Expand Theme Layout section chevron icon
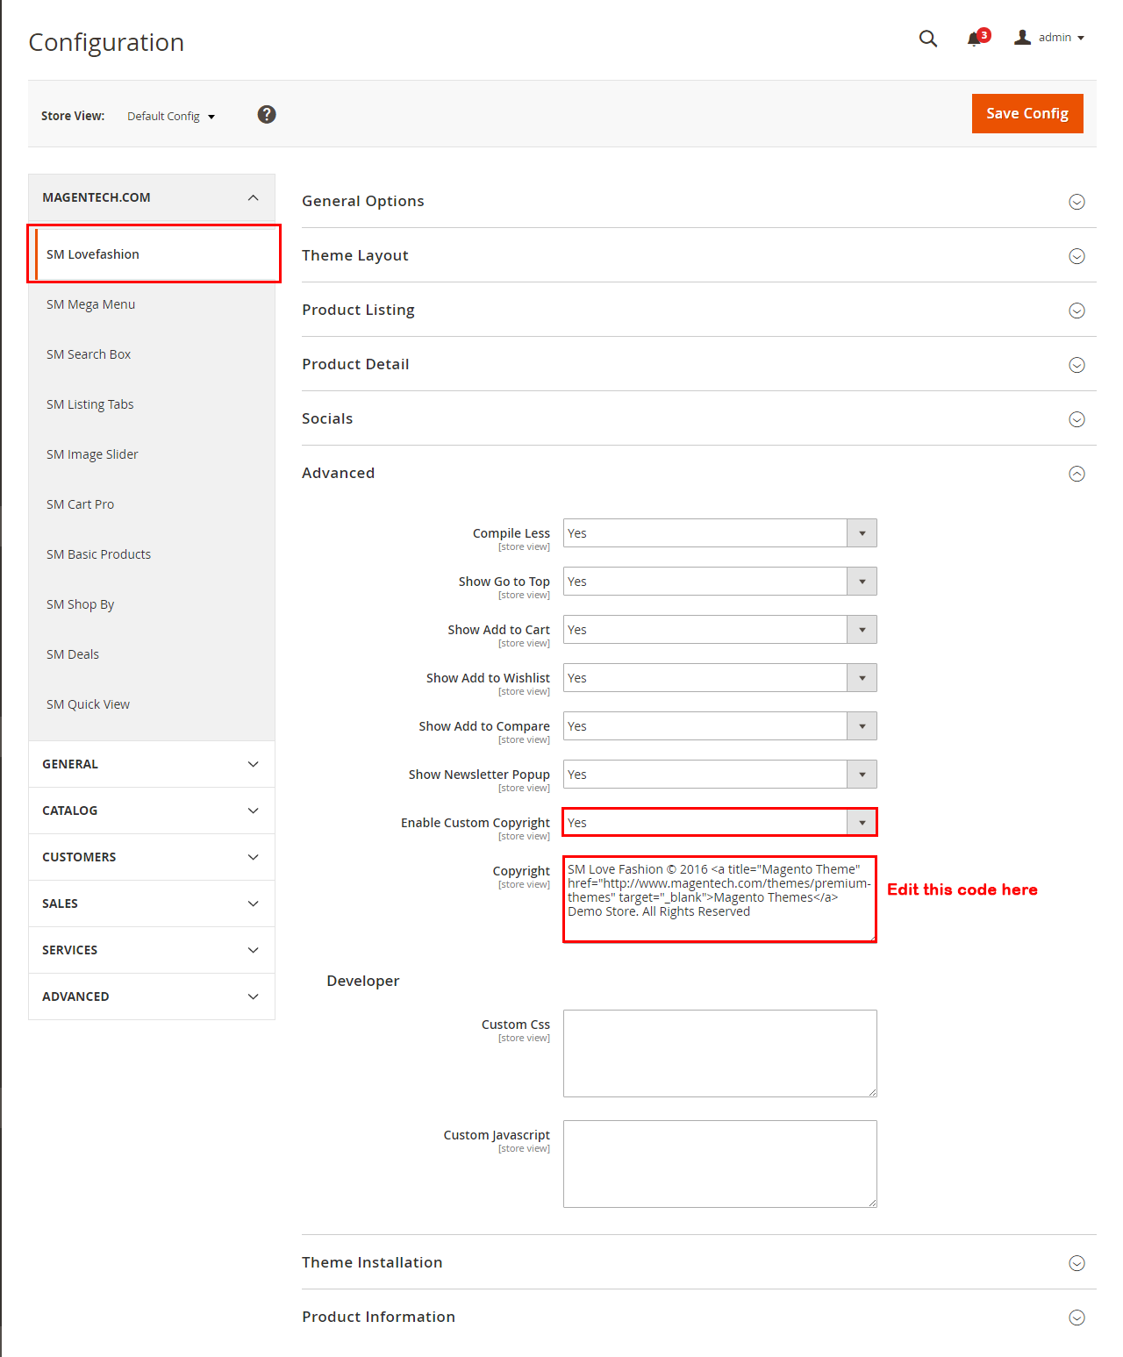Image resolution: width=1123 pixels, height=1357 pixels. [1077, 256]
